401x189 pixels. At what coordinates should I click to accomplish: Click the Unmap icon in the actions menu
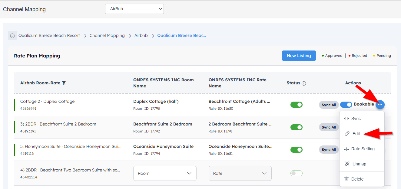tap(347, 164)
